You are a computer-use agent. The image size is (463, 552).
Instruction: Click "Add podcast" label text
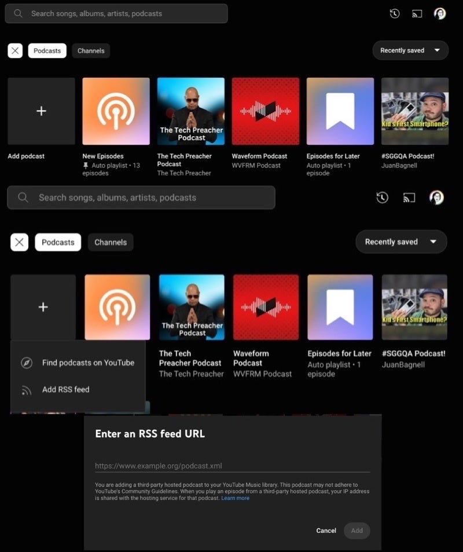26,156
